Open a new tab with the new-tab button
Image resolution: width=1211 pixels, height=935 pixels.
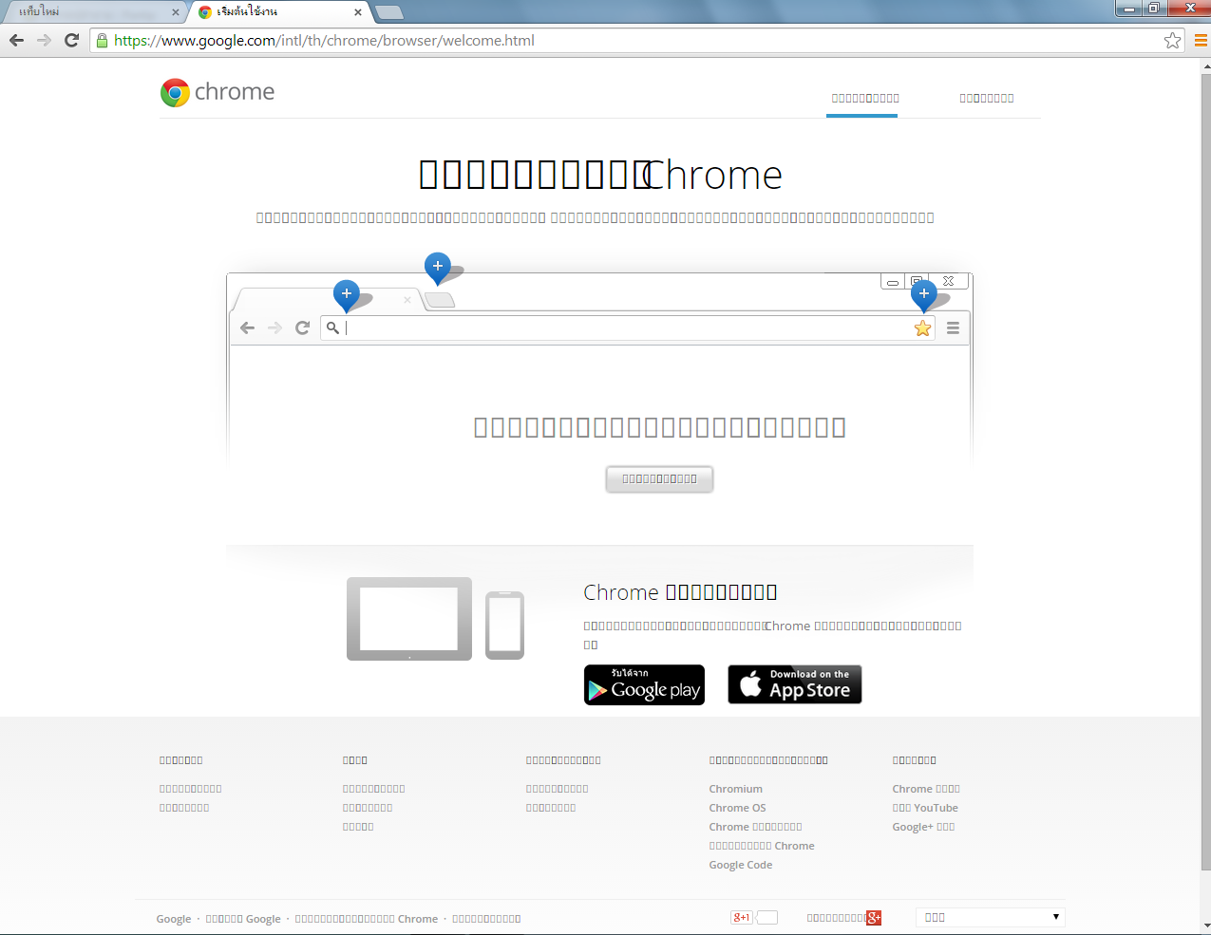(389, 12)
